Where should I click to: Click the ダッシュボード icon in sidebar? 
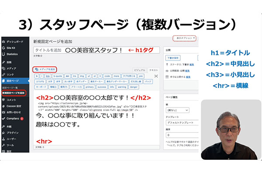pos(3,40)
